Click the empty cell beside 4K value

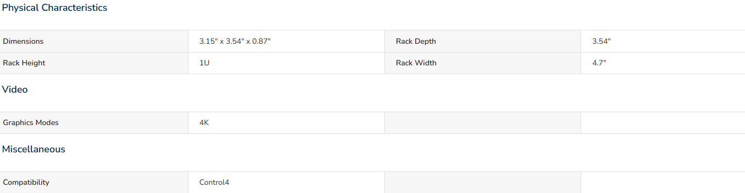pyautogui.click(x=483, y=122)
